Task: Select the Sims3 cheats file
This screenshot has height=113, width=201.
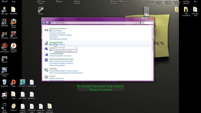Action: pyautogui.click(x=32, y=83)
